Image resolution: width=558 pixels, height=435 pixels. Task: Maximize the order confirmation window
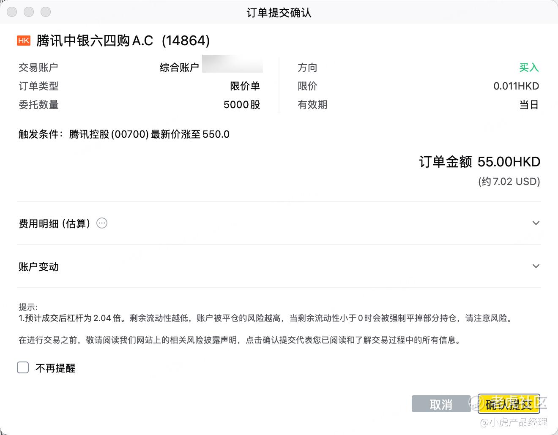pos(46,12)
